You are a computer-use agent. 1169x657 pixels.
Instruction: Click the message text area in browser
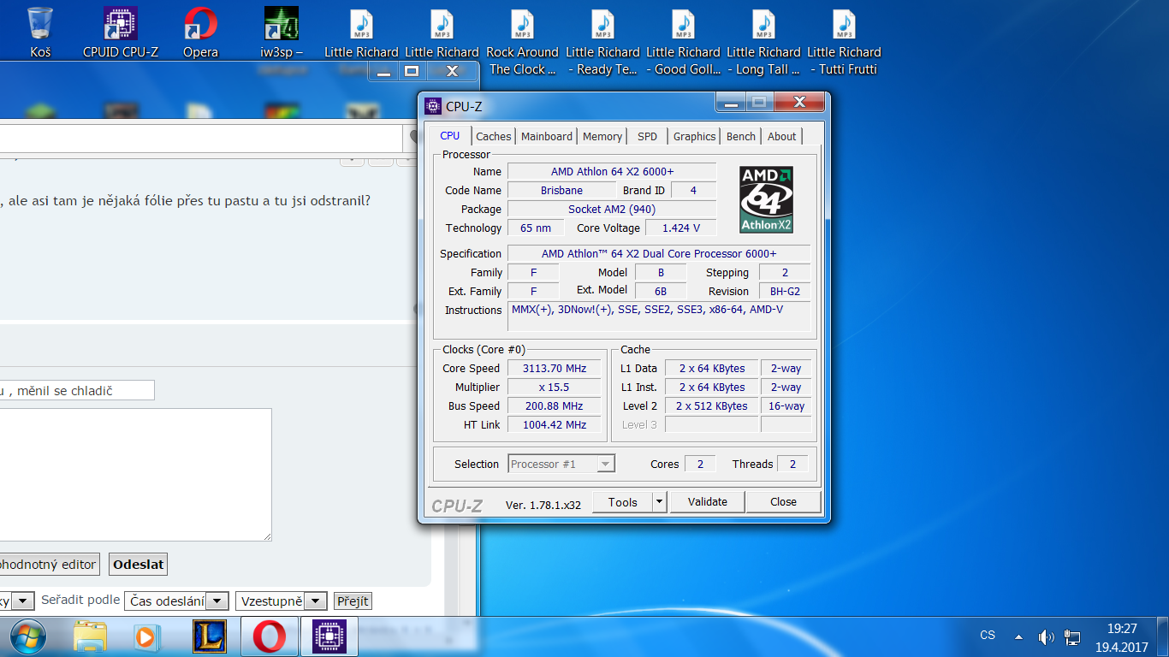point(135,475)
